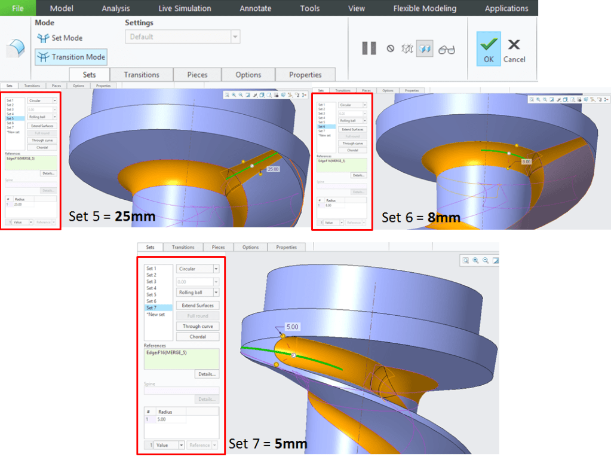Switch to the Transitions tab under ribbon

tap(142, 75)
